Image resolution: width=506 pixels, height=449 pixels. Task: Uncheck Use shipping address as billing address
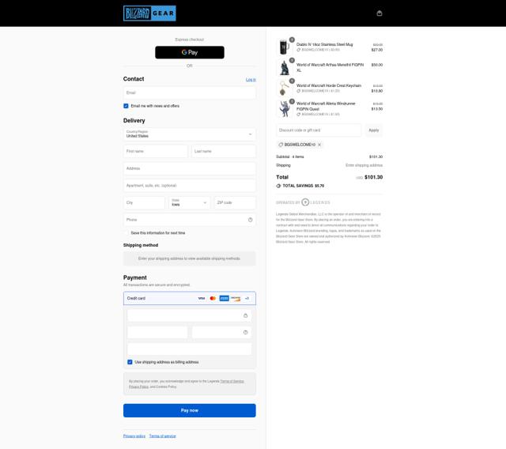click(130, 362)
